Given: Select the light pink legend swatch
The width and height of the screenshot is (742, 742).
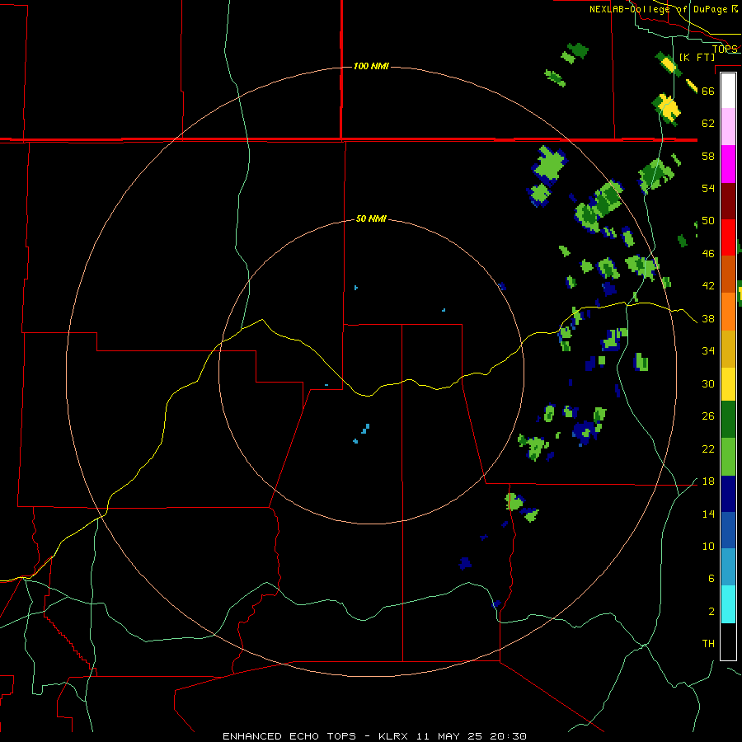Looking at the screenshot, I should 728,126.
